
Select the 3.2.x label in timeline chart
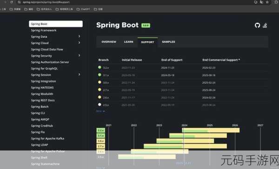tap(101, 131)
